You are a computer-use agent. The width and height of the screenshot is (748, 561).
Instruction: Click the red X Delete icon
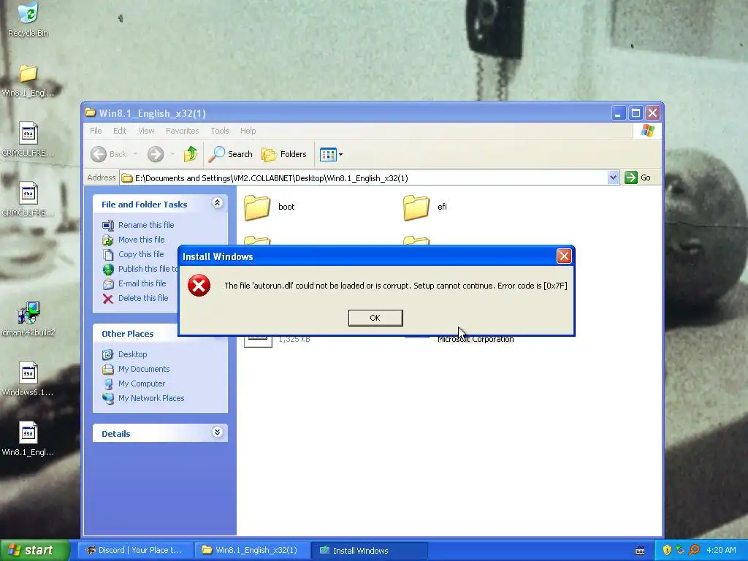pyautogui.click(x=108, y=299)
